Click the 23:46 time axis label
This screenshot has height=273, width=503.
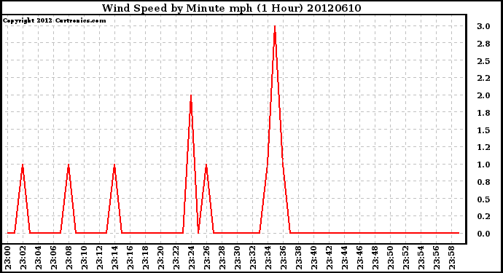click(x=360, y=258)
